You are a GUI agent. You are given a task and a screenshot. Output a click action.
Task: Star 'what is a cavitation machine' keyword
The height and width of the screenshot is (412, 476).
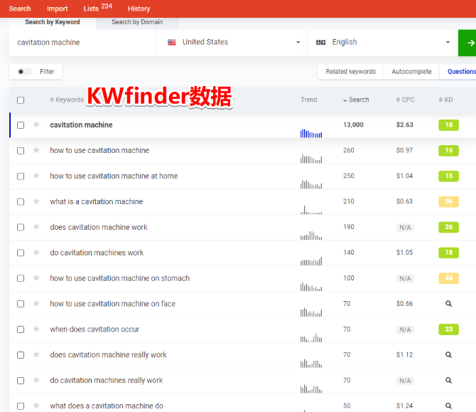(x=36, y=202)
